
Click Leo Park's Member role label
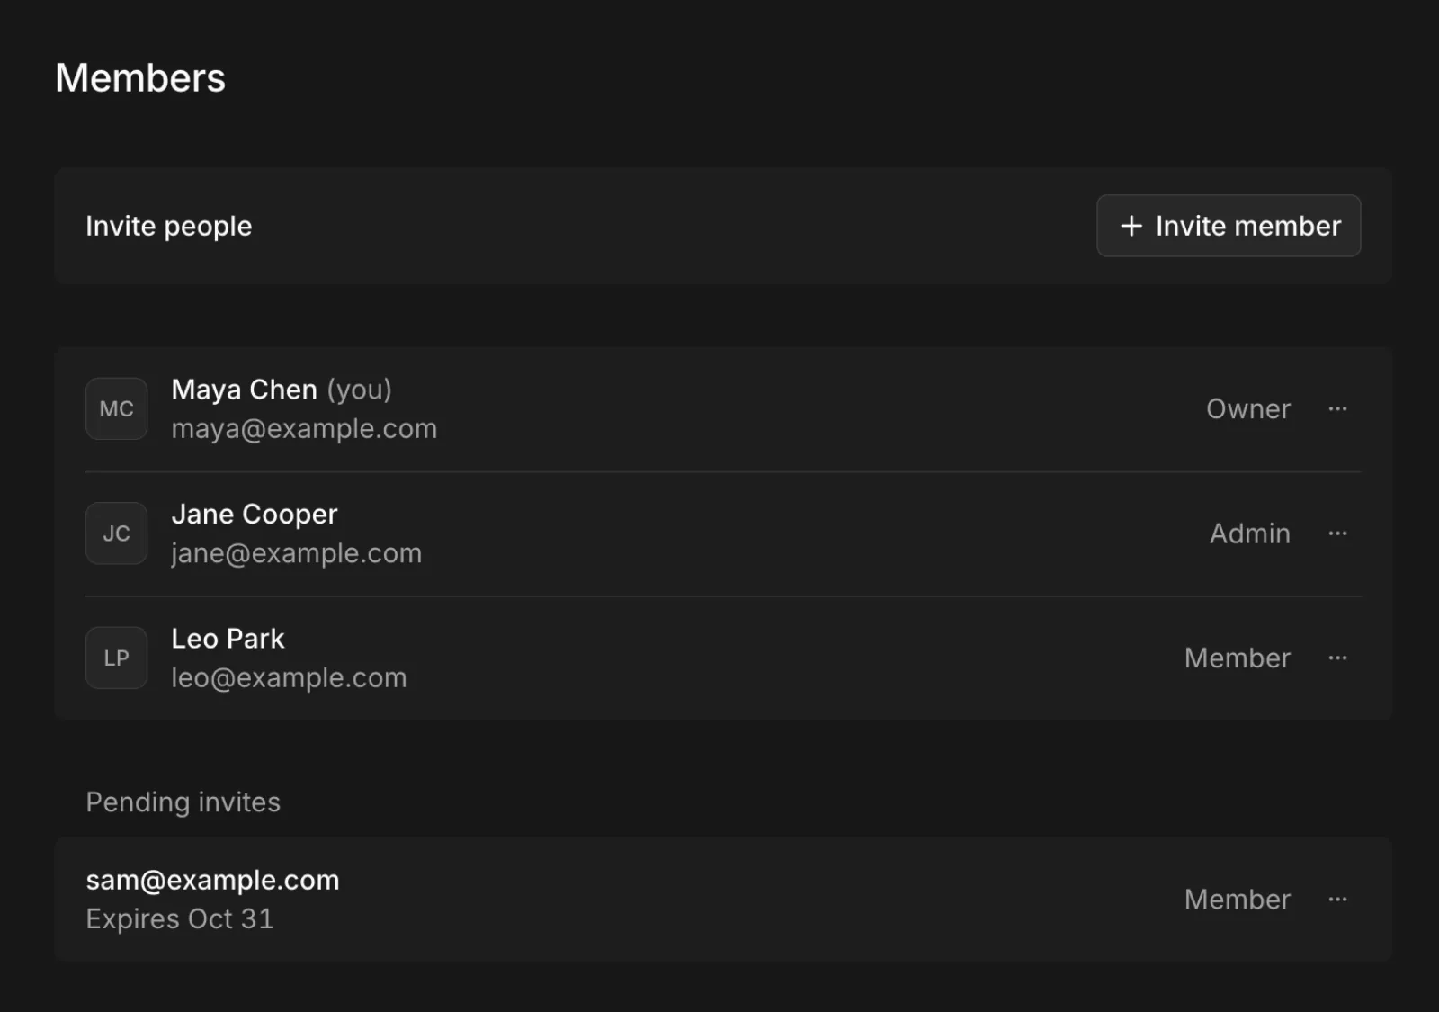(1238, 658)
